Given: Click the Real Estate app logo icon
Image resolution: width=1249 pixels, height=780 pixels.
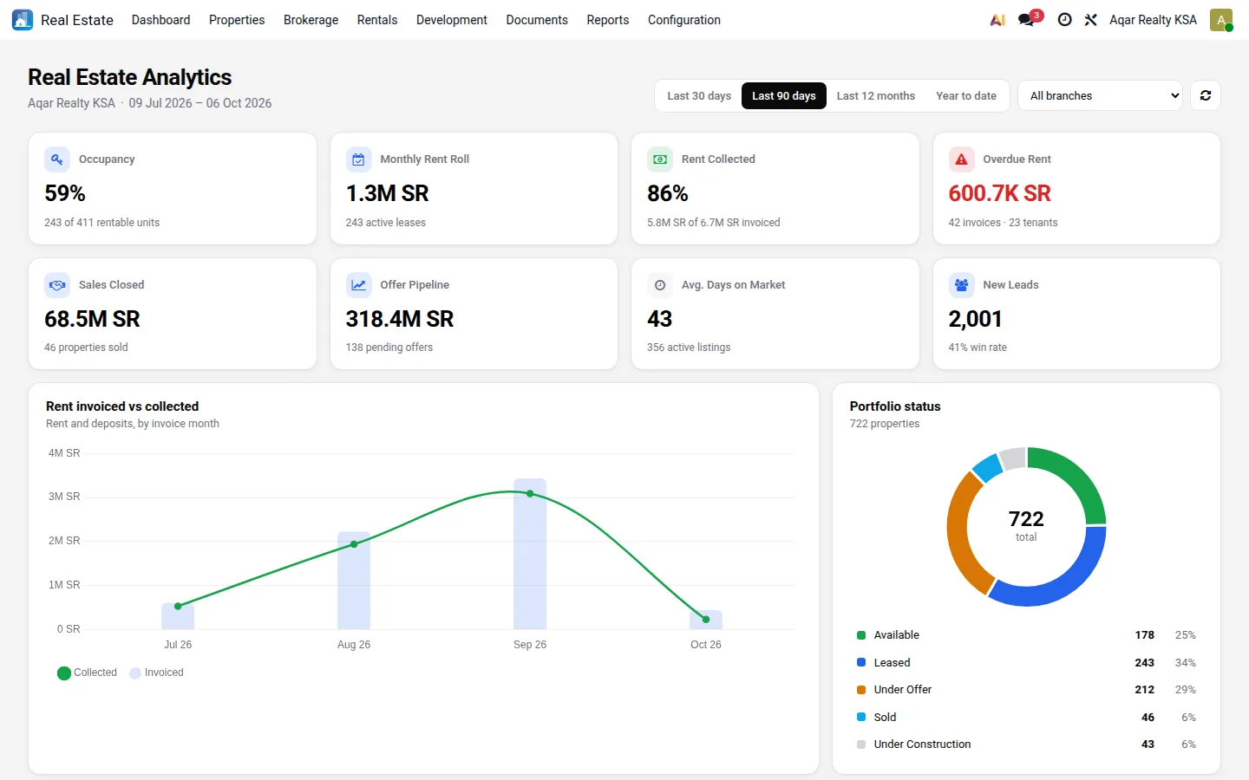Looking at the screenshot, I should tap(23, 20).
